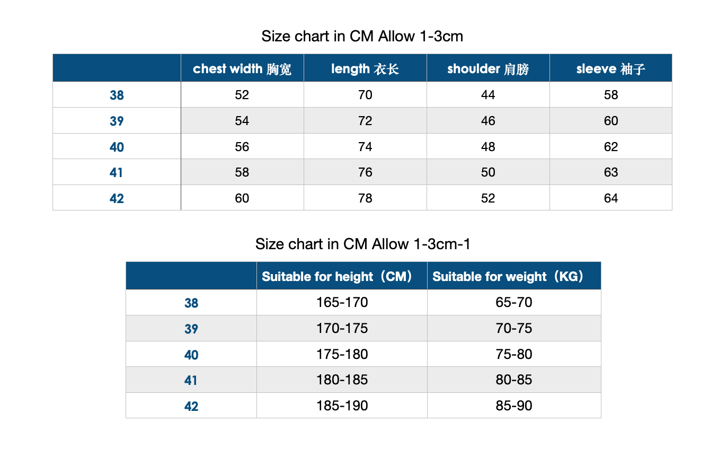This screenshot has height=474, width=727.
Task: Click shoulder value 50 for size 41
Action: (488, 172)
